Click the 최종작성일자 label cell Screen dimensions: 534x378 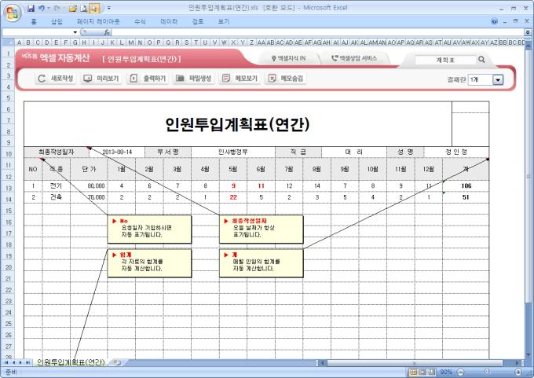(x=57, y=152)
